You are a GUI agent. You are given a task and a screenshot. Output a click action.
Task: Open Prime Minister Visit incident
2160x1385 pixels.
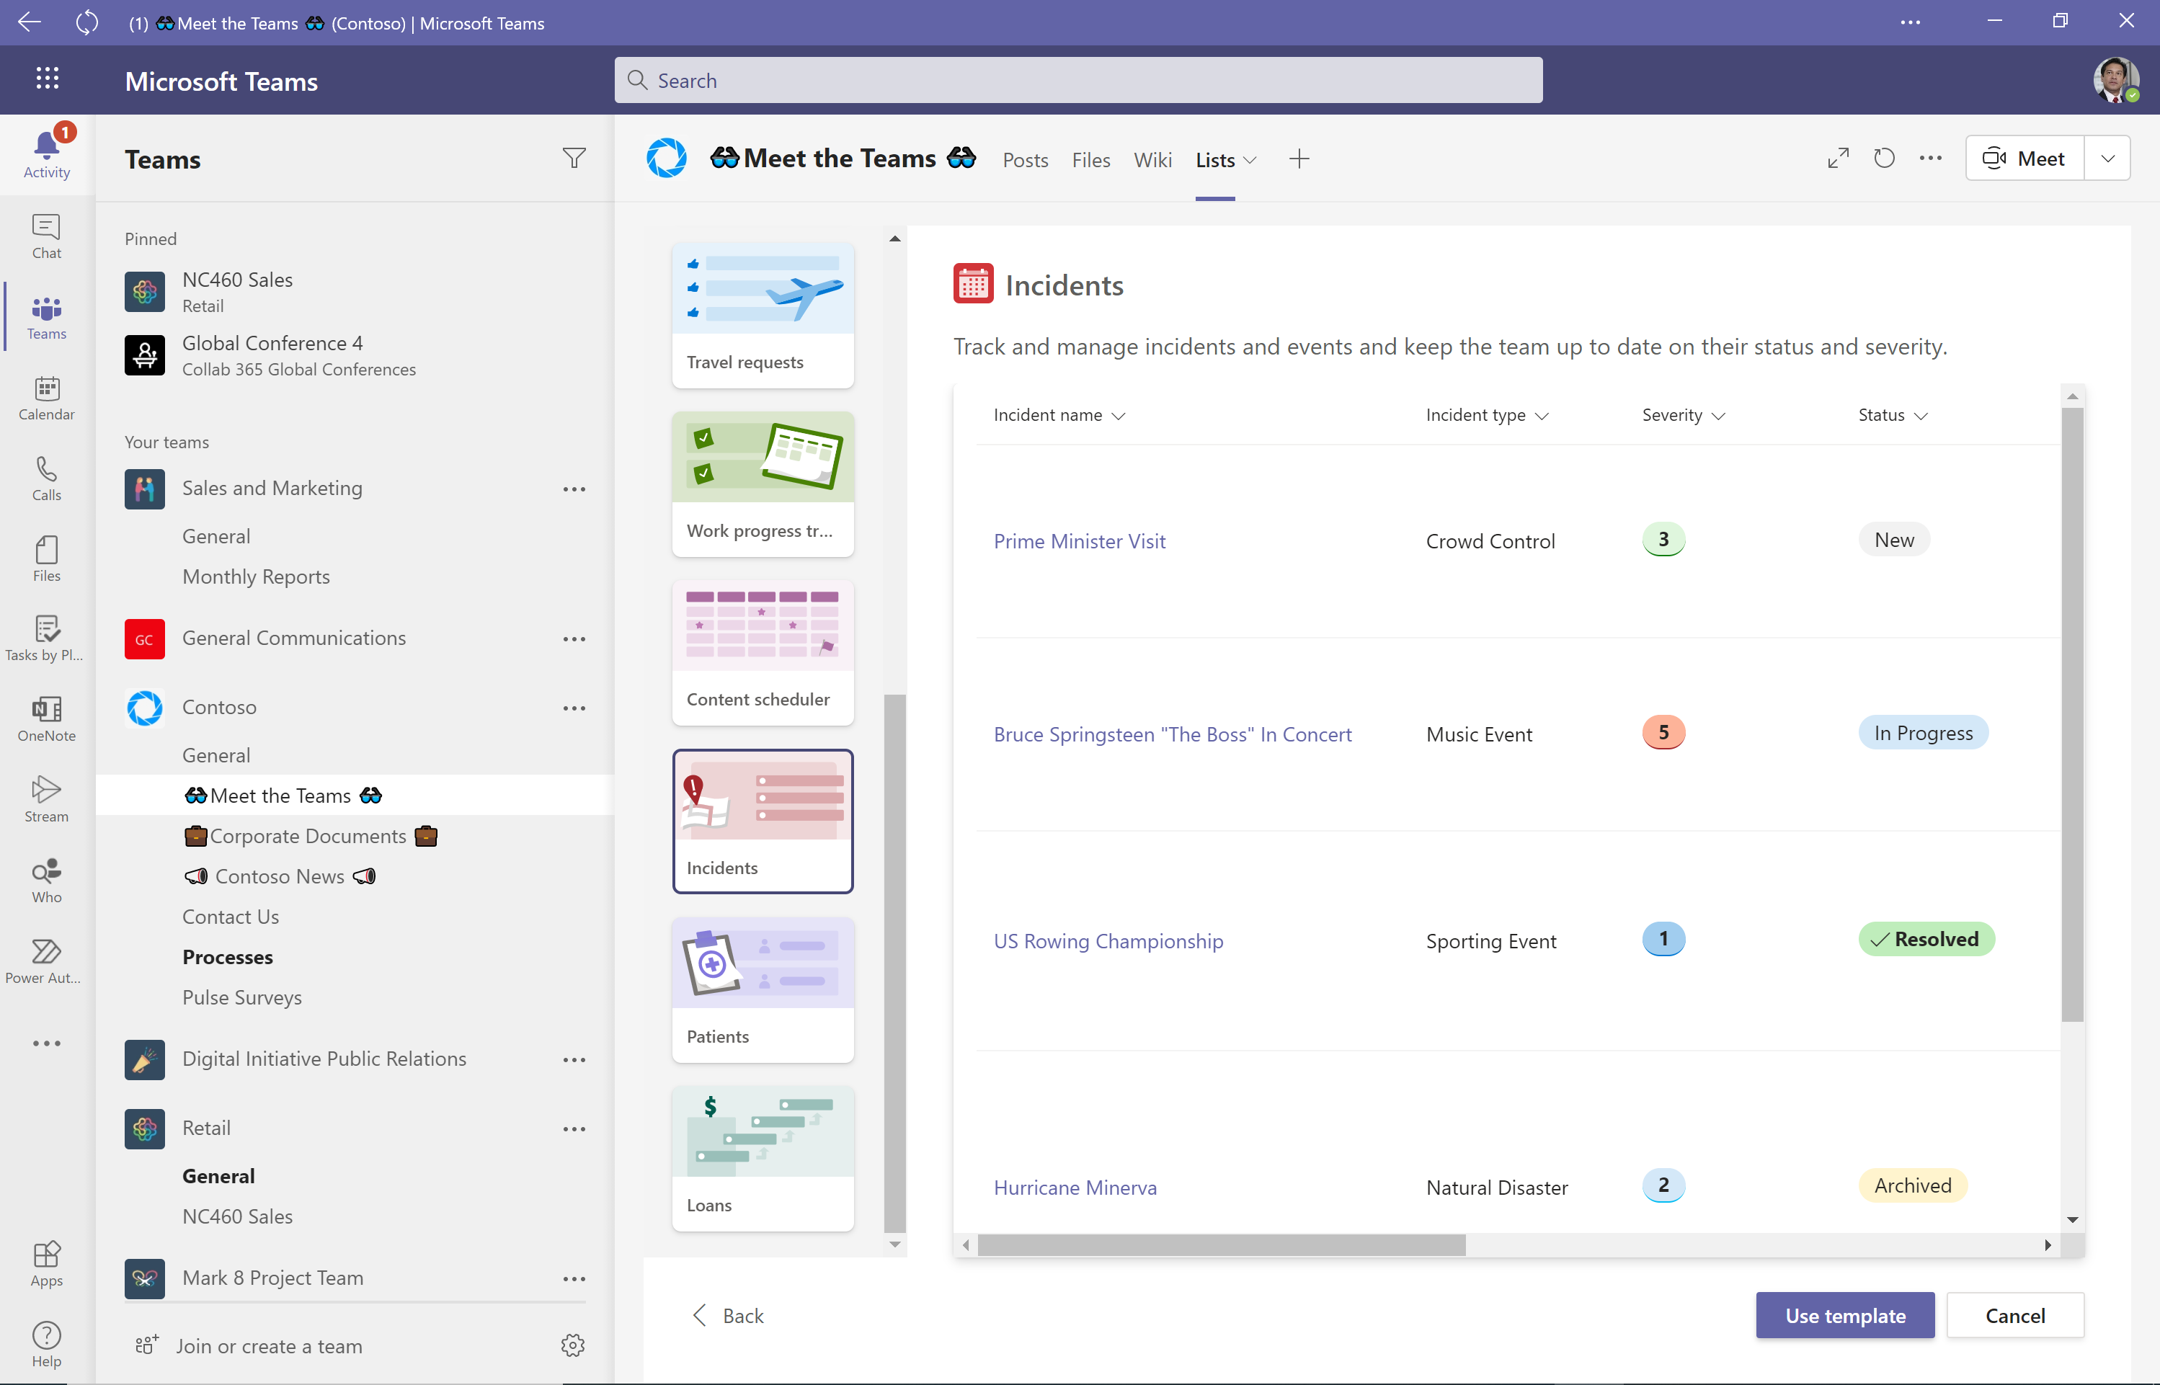[x=1079, y=541]
